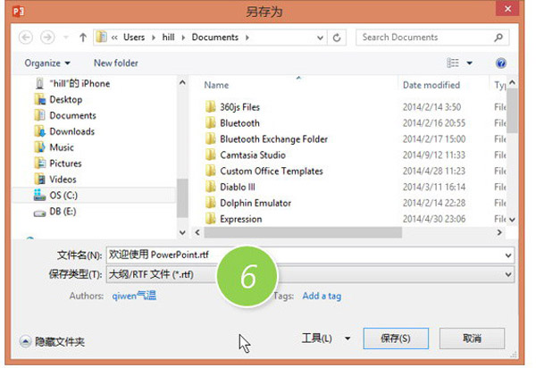536x368 pixels.
Task: Sort by Date modified column header
Action: coord(431,85)
